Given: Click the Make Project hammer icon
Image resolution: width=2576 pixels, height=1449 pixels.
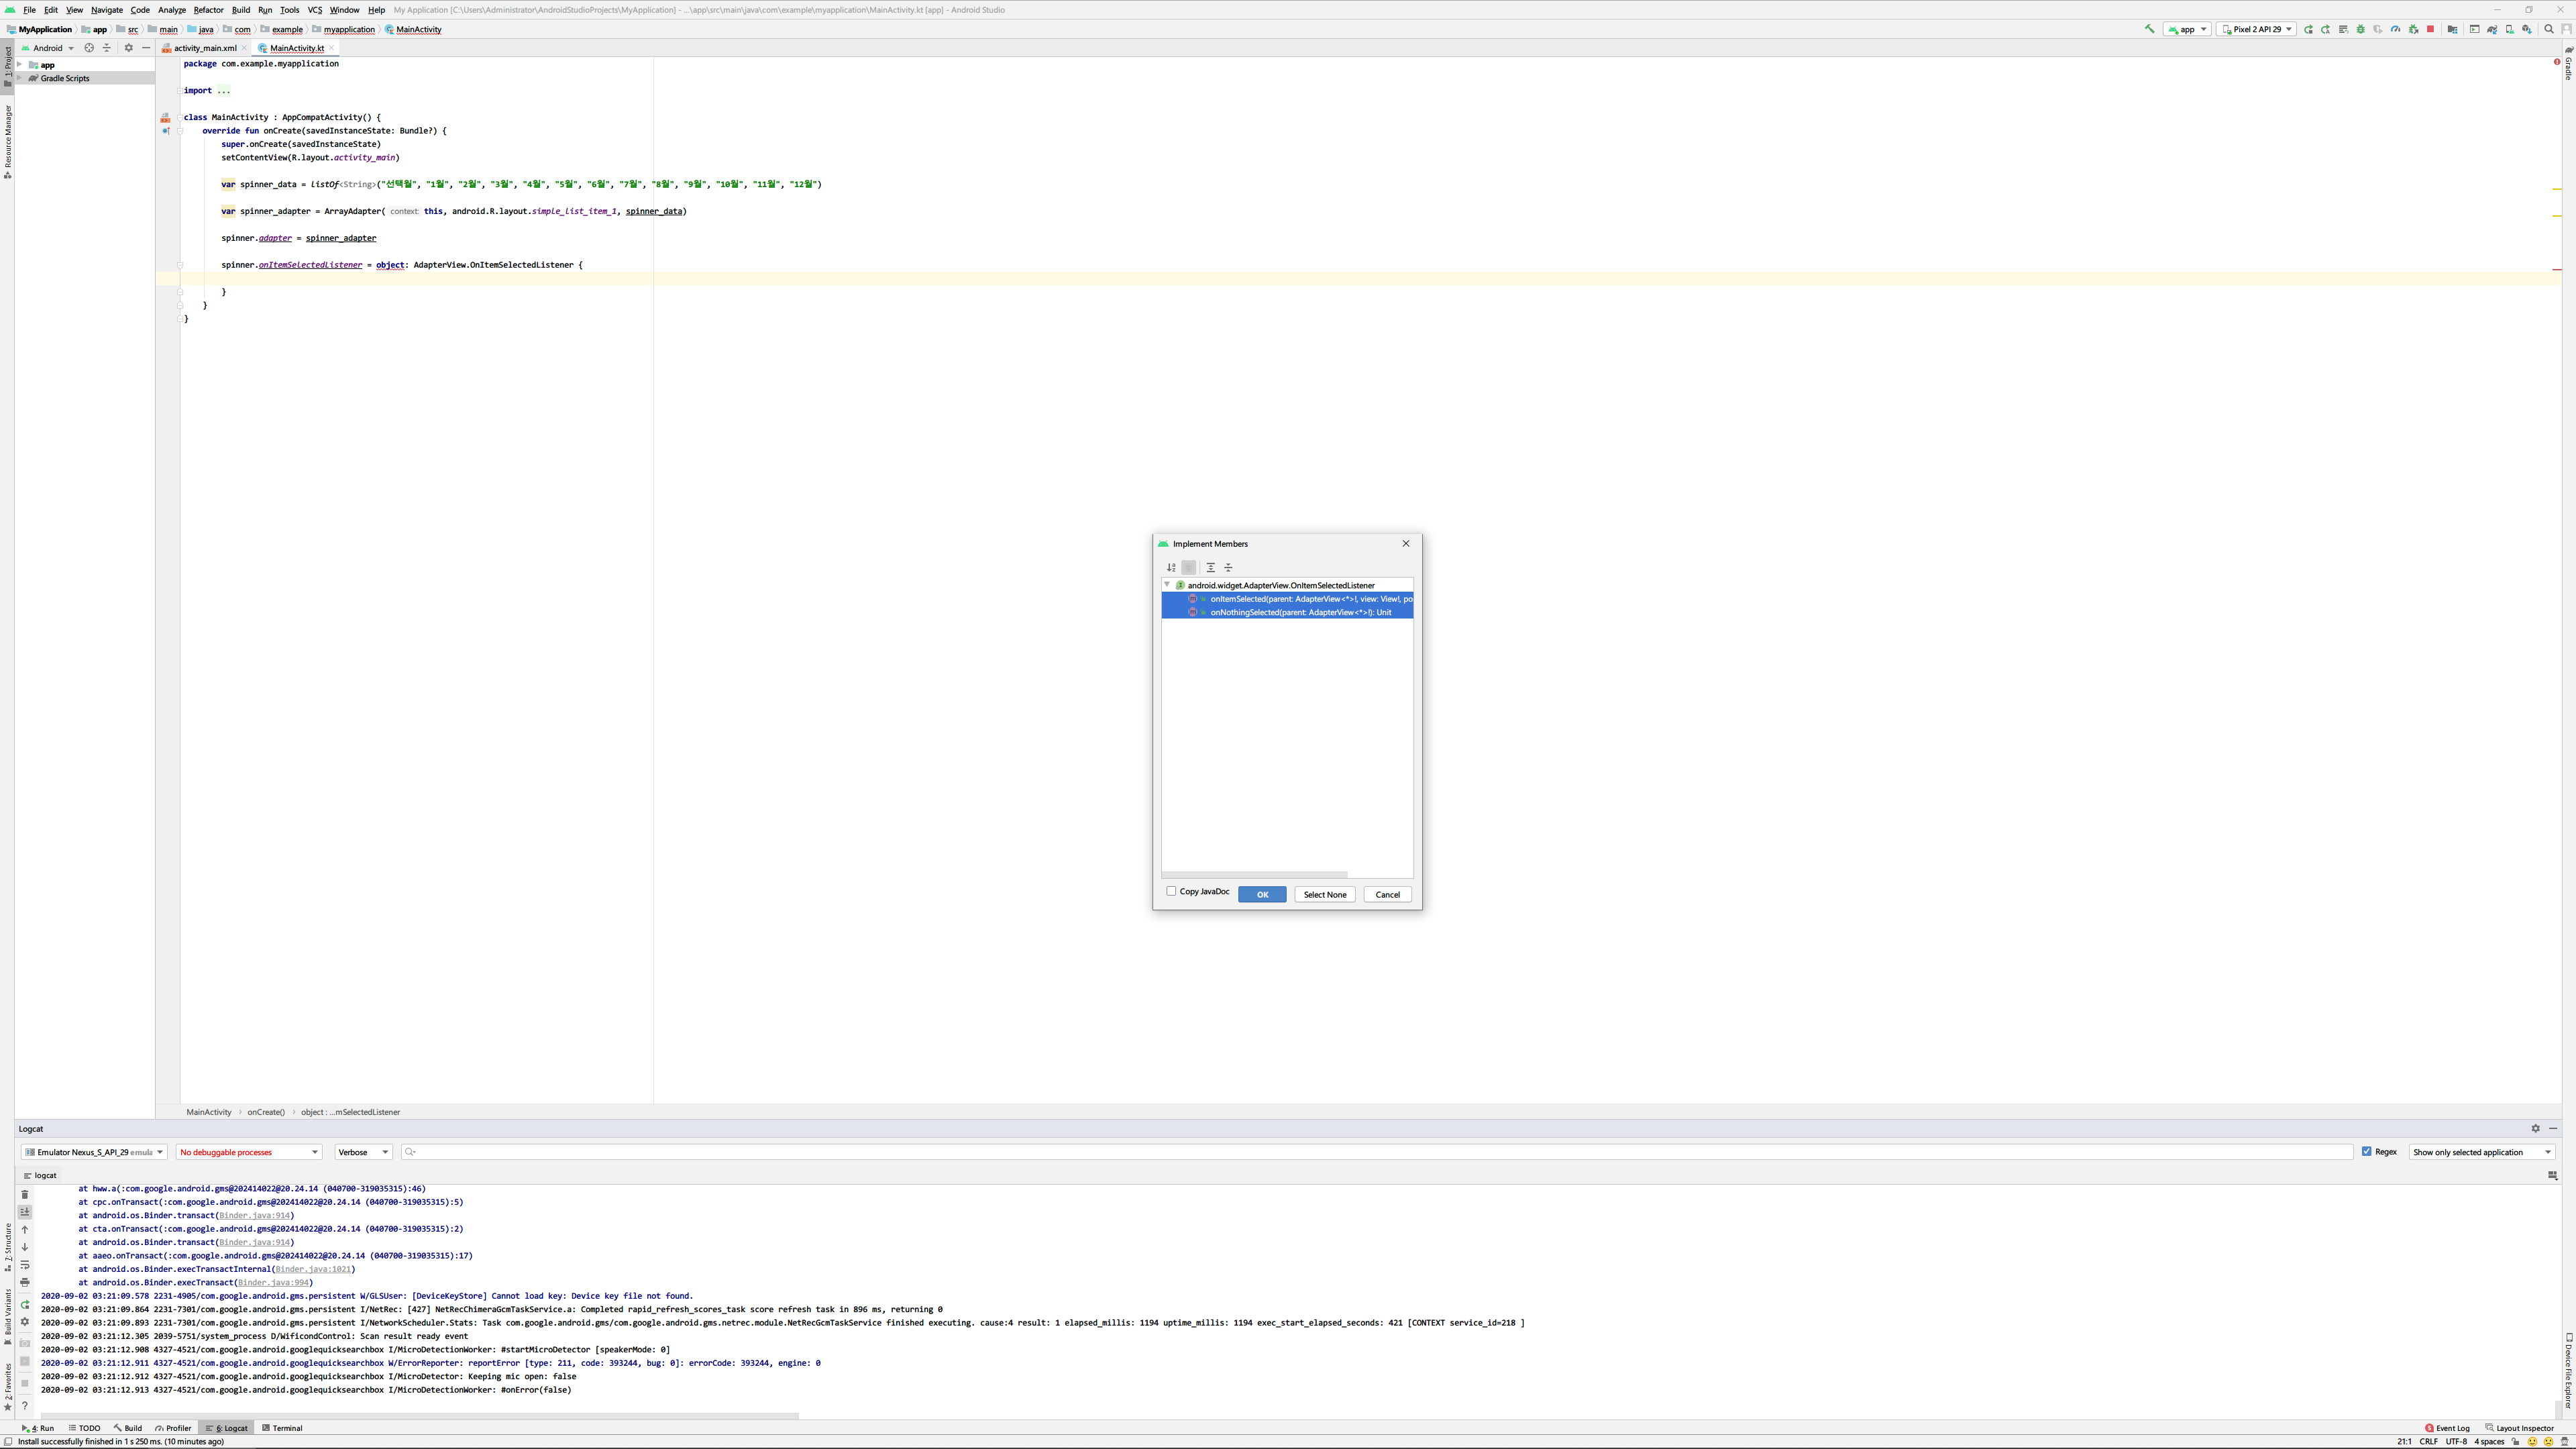Looking at the screenshot, I should (2149, 29).
